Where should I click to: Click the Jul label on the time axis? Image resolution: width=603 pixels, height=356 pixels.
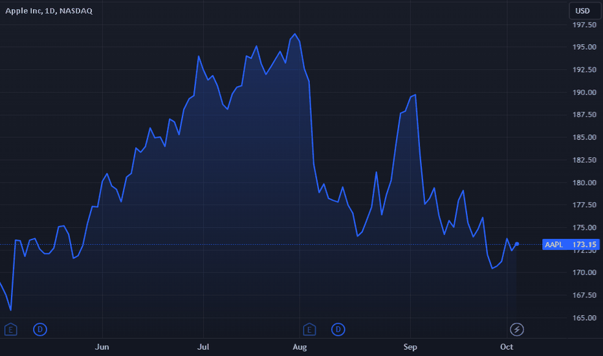pyautogui.click(x=203, y=347)
